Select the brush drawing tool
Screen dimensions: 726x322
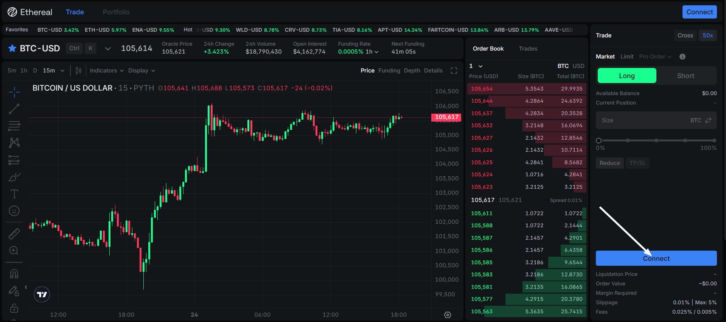(14, 177)
